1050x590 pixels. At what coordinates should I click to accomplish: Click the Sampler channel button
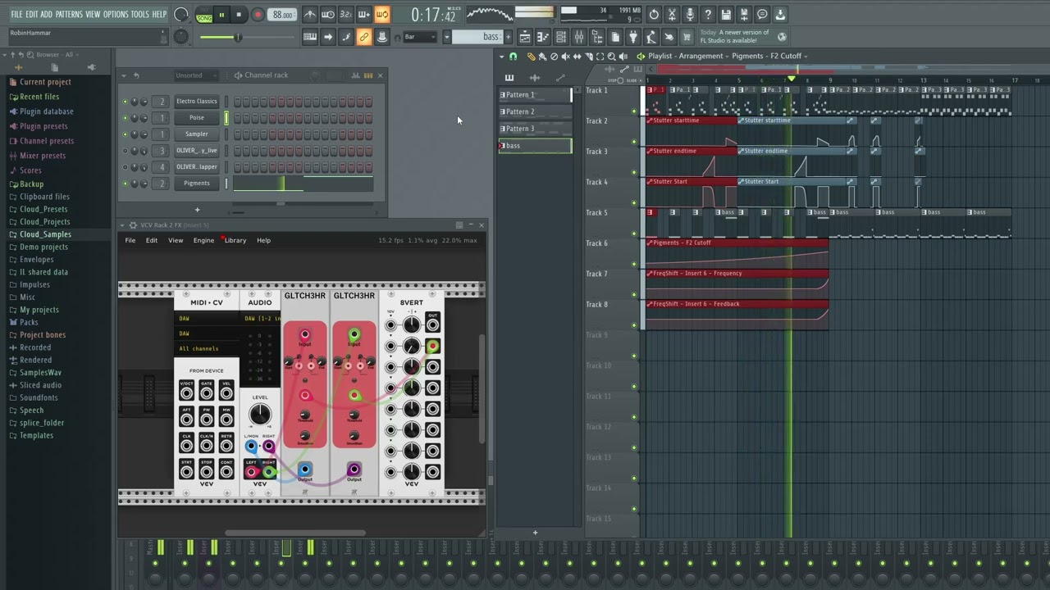point(197,134)
